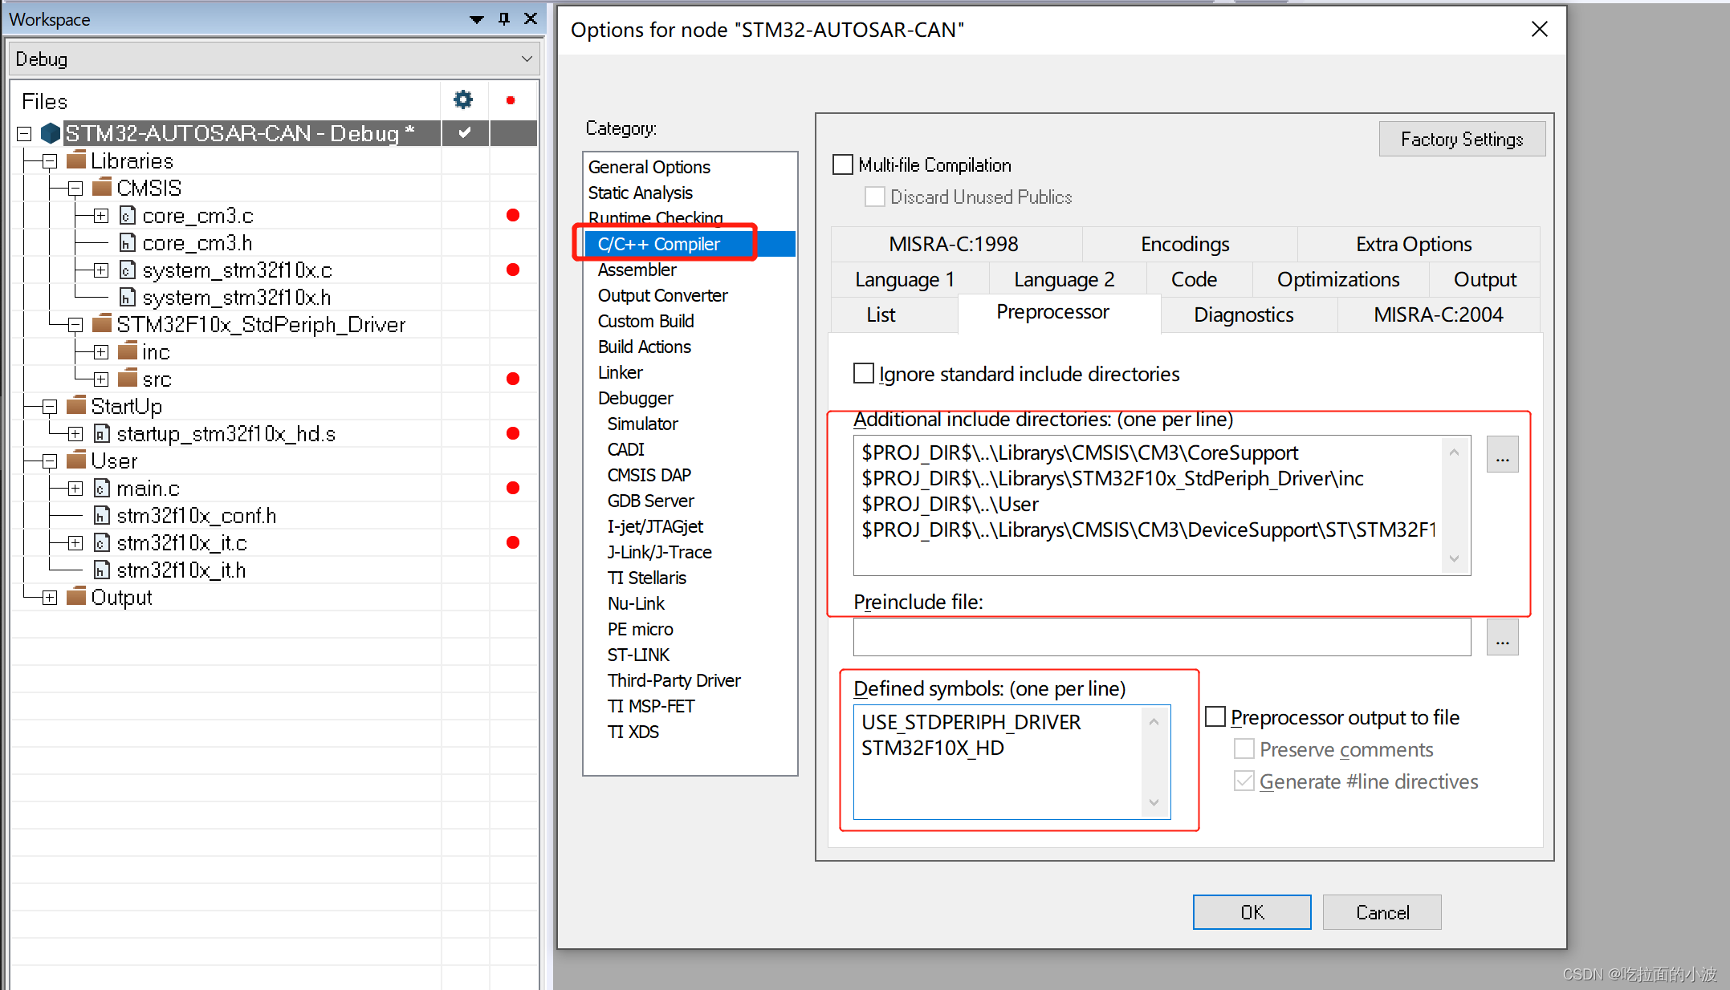
Task: Click the Output folder icon
Action: pyautogui.click(x=76, y=597)
